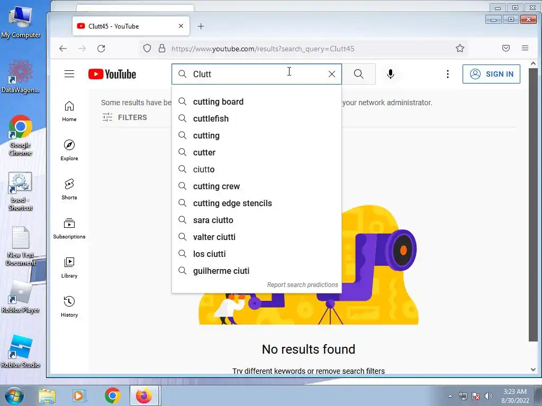Open History in the sidebar
The image size is (542, 406).
[69, 307]
